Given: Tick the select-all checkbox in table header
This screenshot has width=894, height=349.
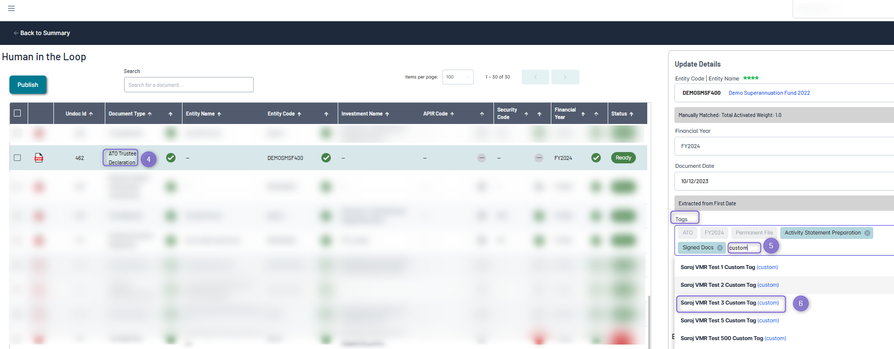Looking at the screenshot, I should point(17,113).
